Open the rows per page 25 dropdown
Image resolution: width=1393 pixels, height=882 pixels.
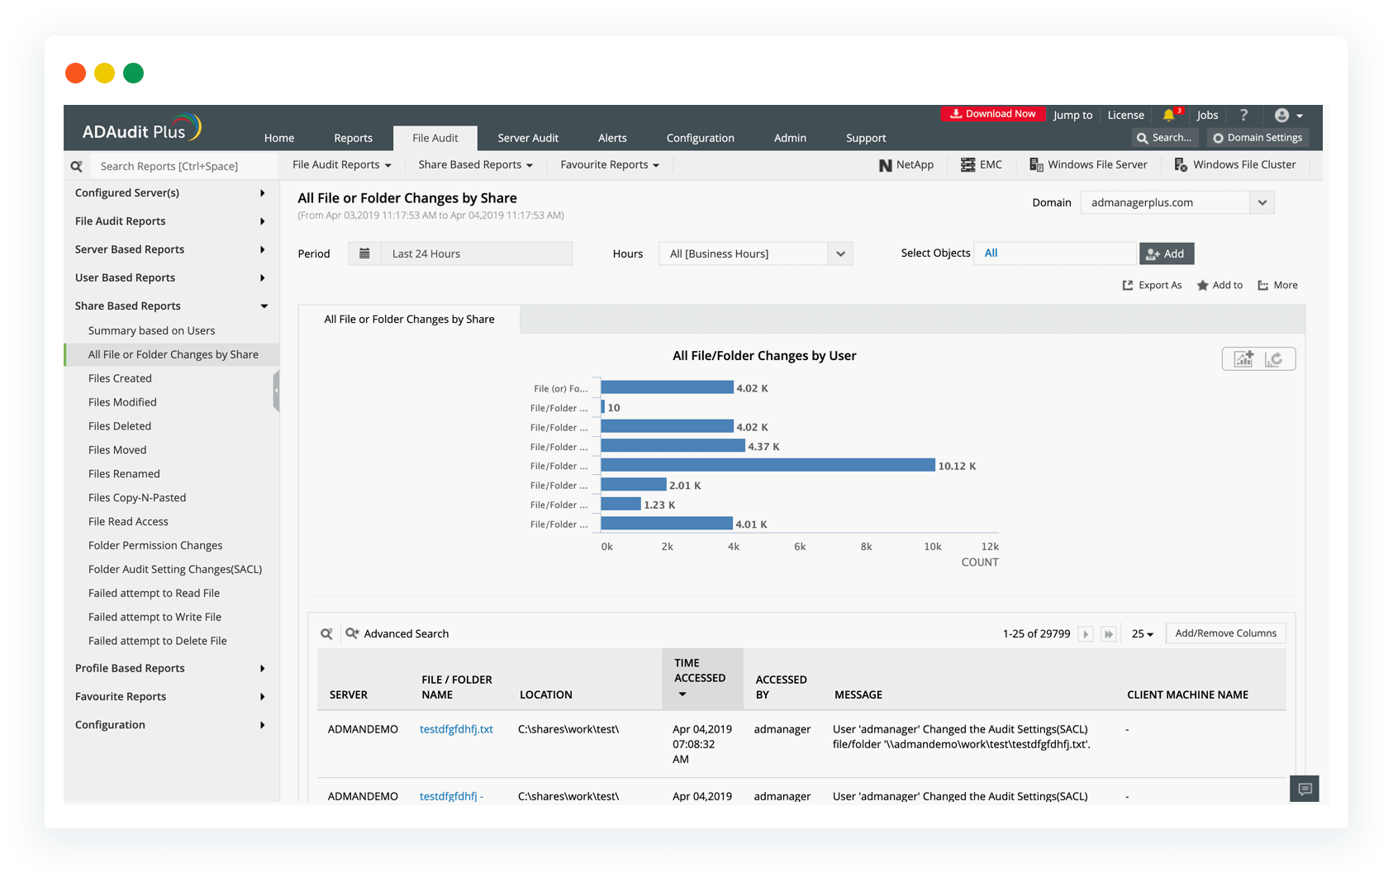click(x=1143, y=634)
